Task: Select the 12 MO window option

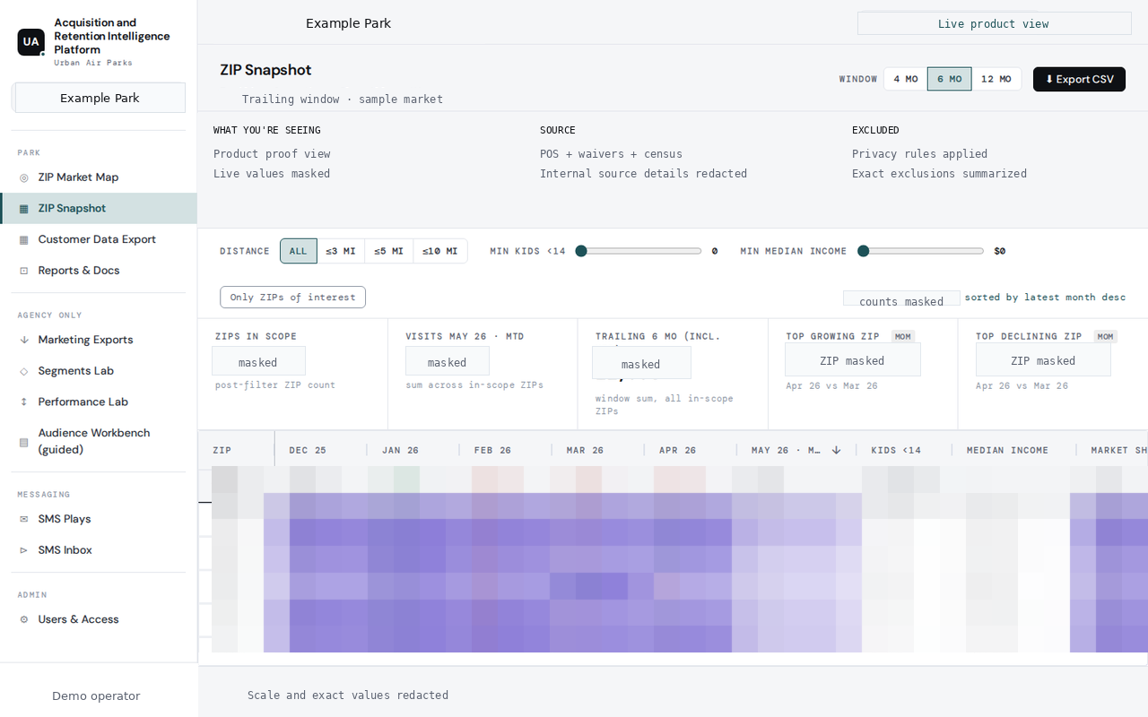Action: click(x=996, y=79)
